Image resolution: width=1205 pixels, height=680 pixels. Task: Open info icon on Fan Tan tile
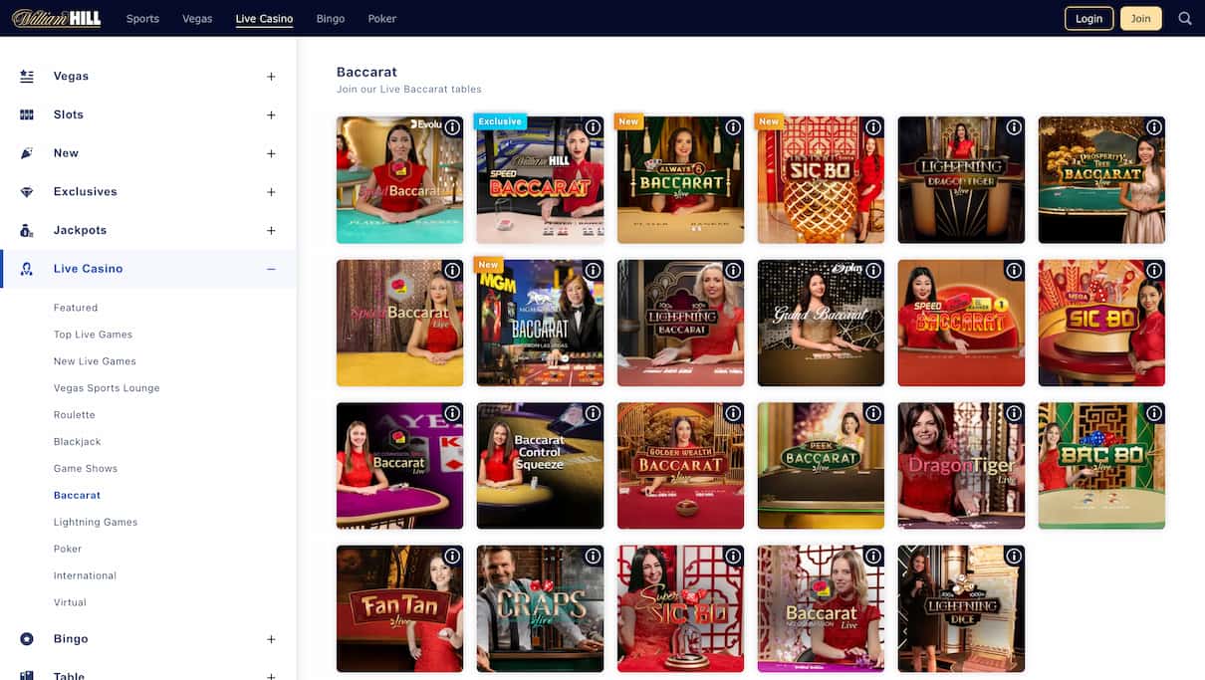pos(452,557)
